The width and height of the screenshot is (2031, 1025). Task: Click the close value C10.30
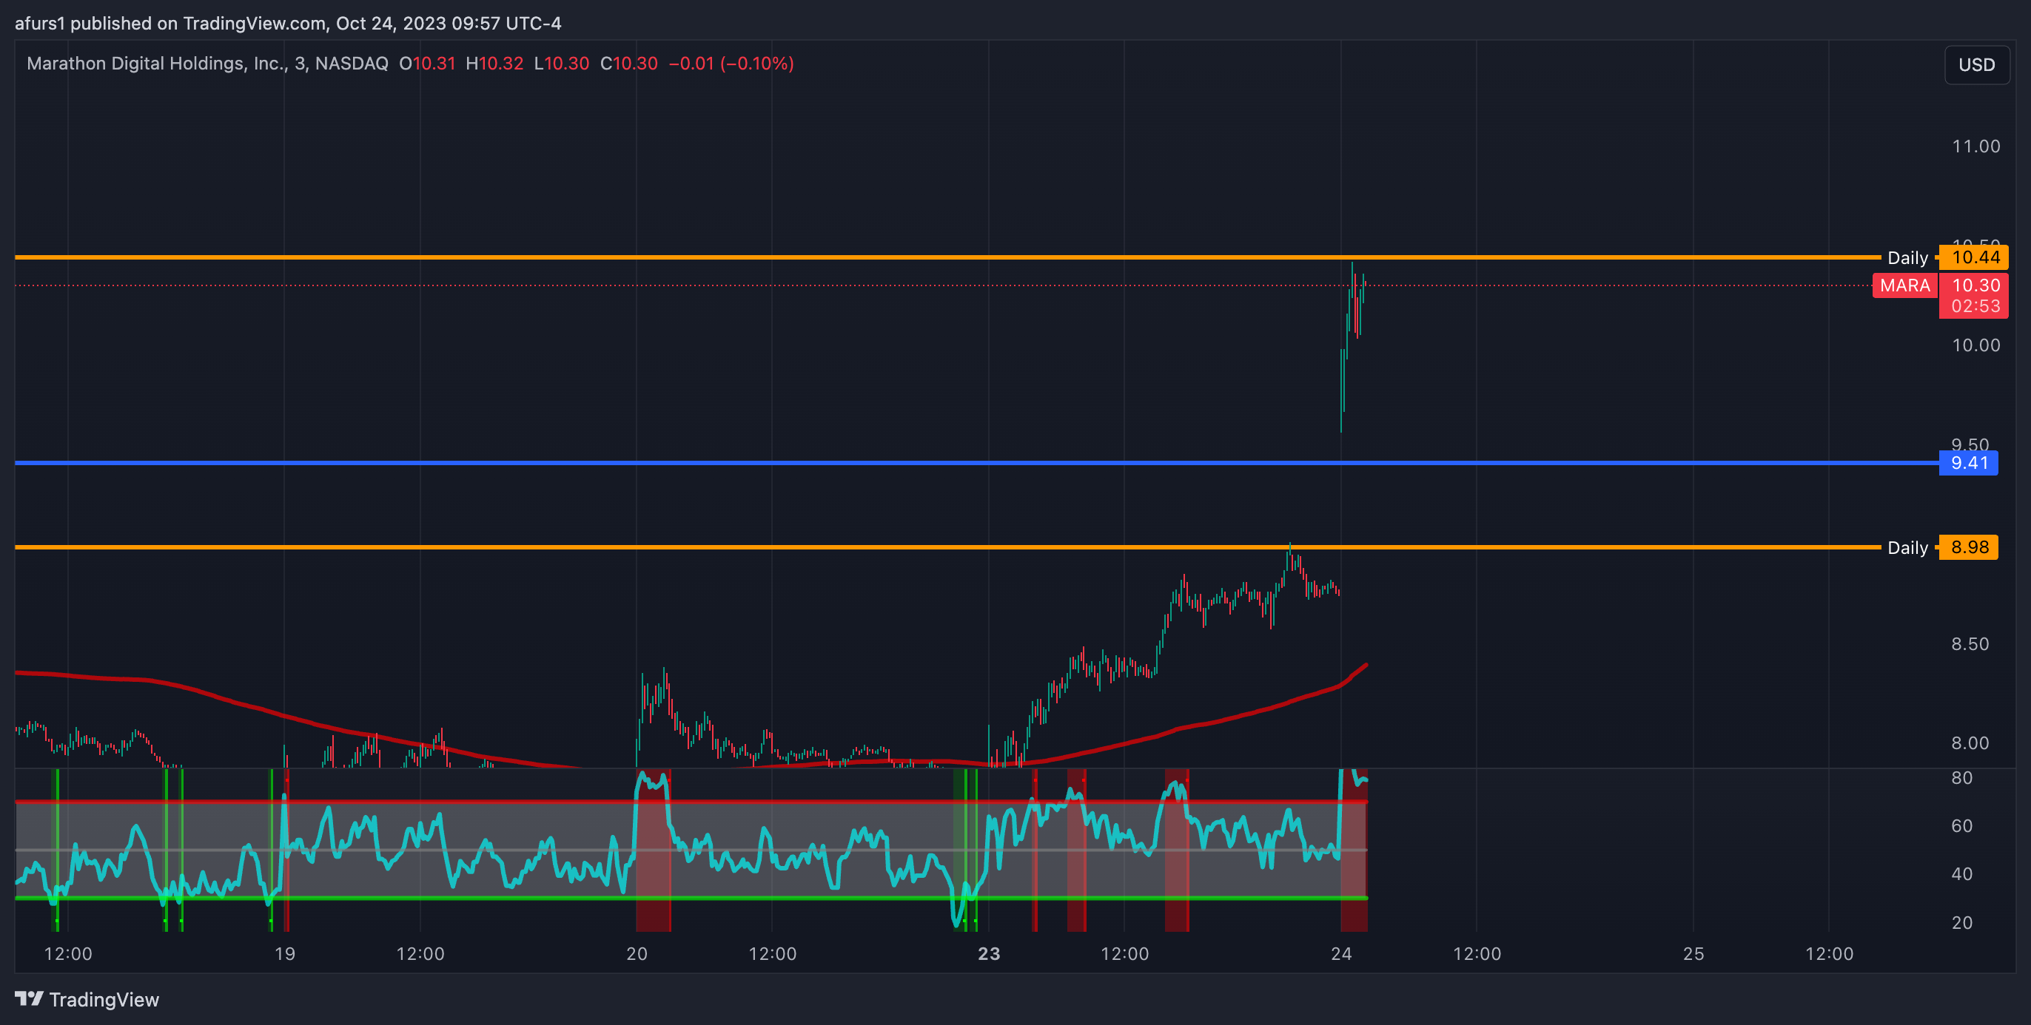tap(628, 63)
